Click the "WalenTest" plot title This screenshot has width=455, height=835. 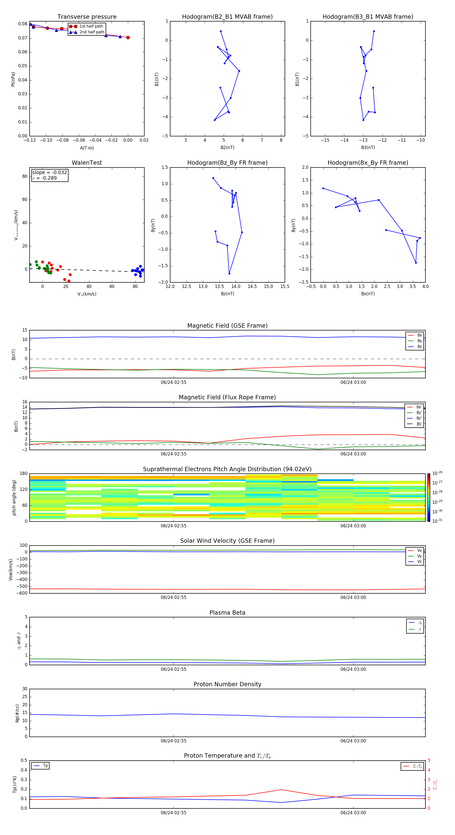tap(87, 163)
